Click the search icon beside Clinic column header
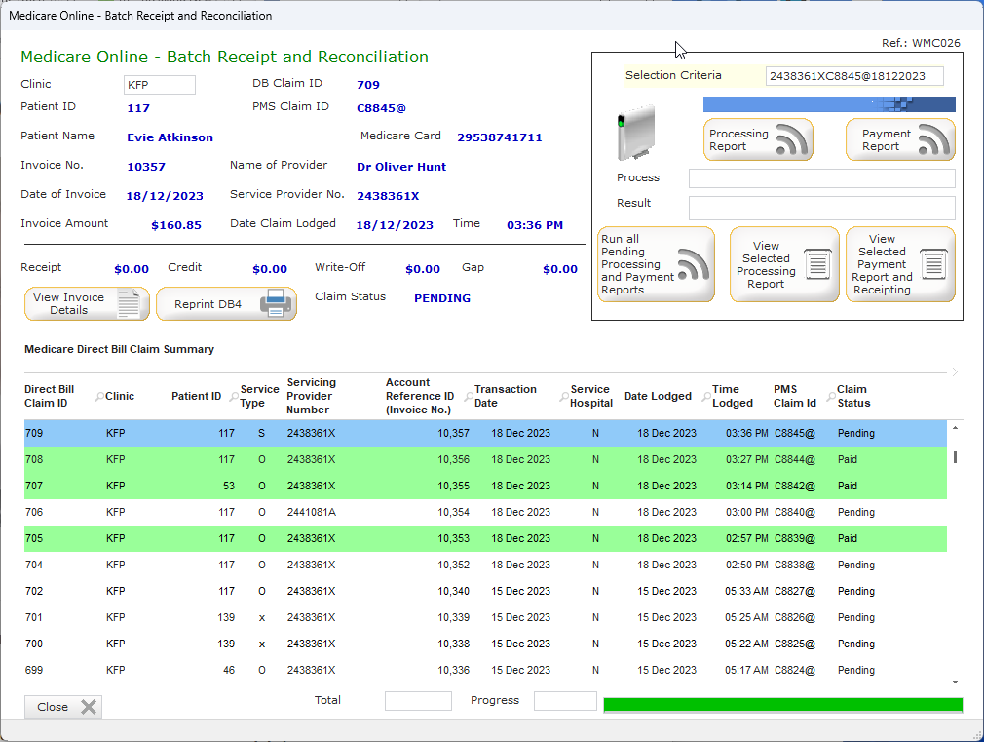 click(x=99, y=397)
